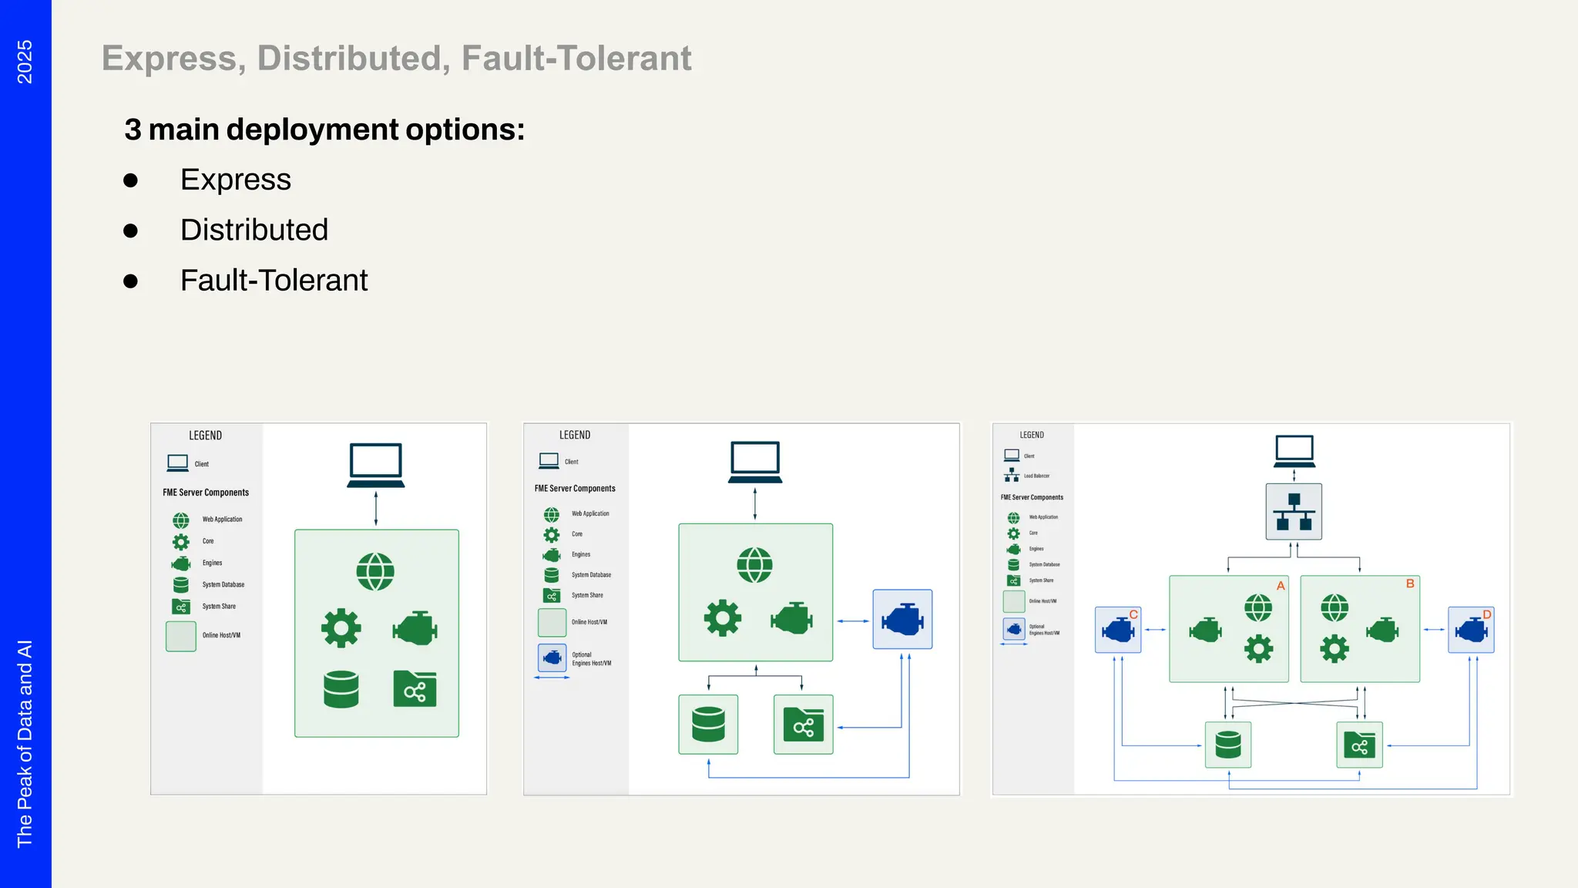Click the blue engine host labeled C
The image size is (1578, 888).
(1118, 631)
